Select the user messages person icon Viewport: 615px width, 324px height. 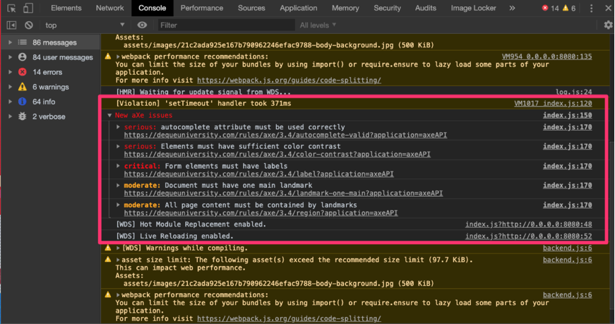click(23, 57)
